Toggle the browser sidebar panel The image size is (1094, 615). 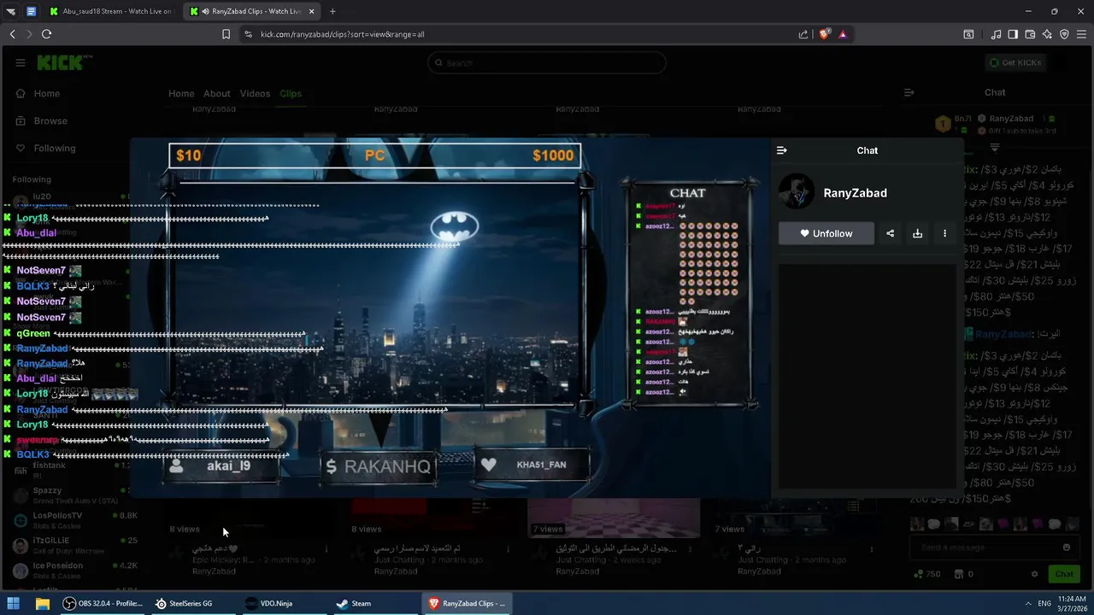(x=1013, y=34)
